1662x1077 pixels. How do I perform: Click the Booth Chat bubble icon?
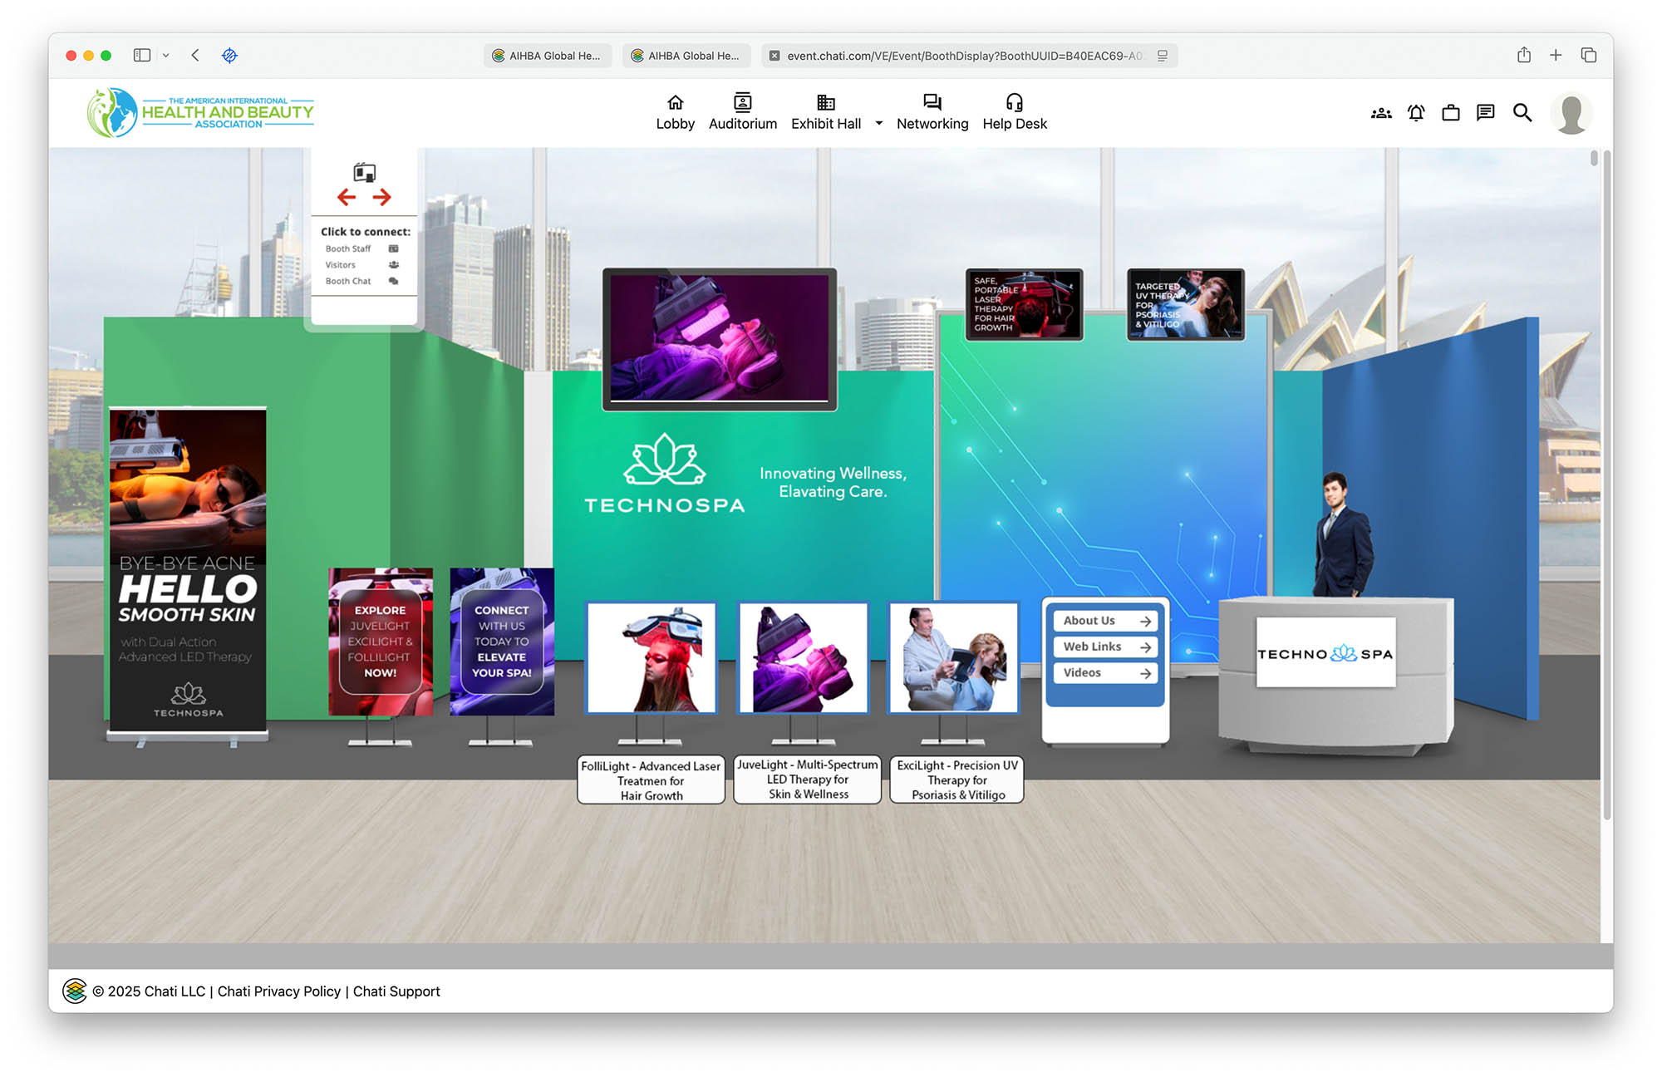tap(394, 281)
